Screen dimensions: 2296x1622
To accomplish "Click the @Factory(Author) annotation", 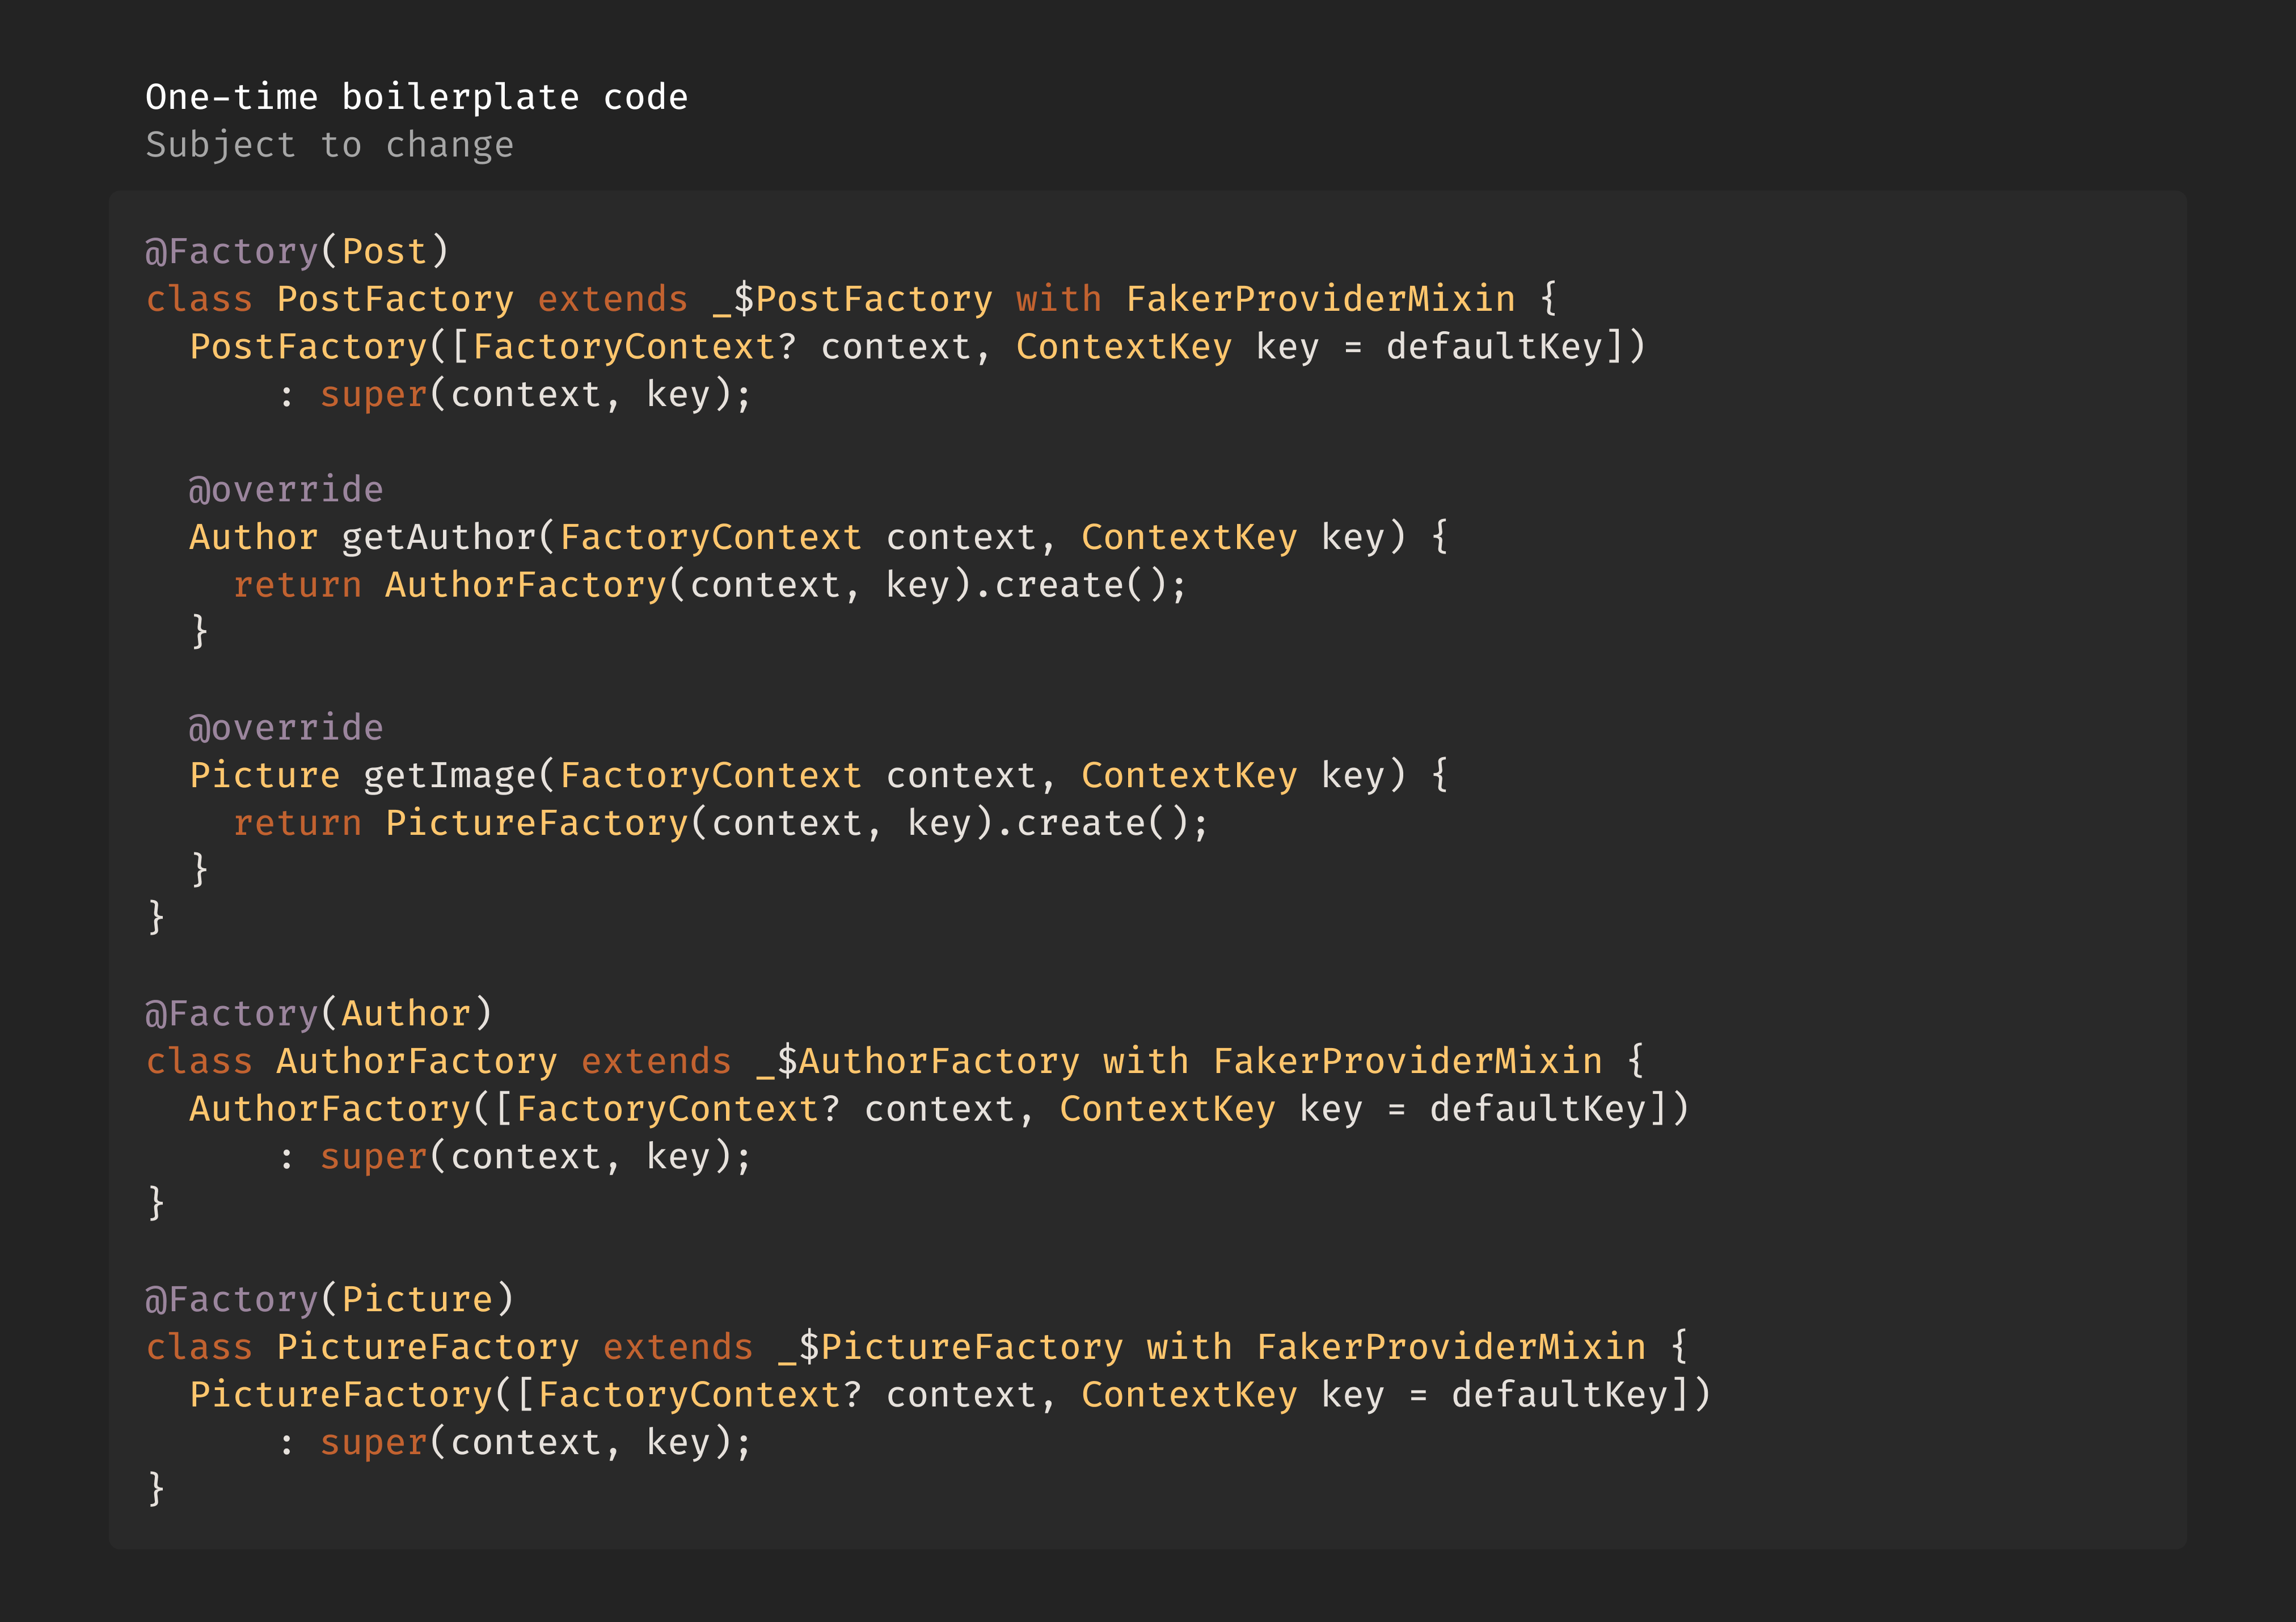I will click(x=319, y=1013).
